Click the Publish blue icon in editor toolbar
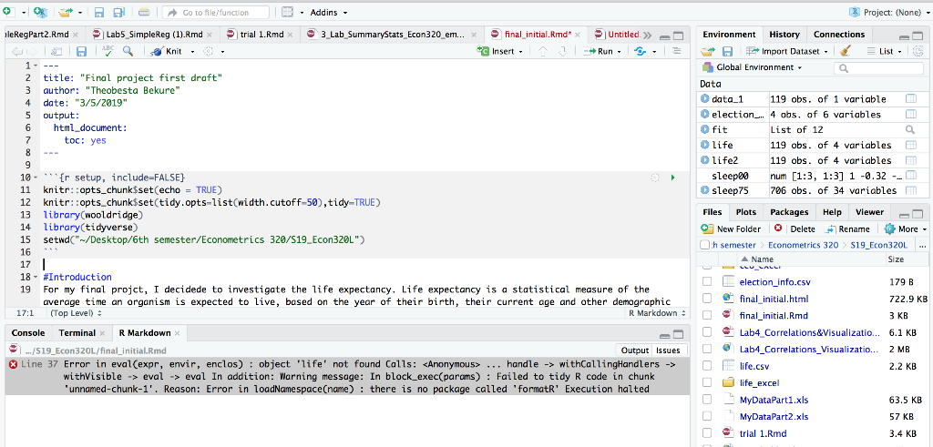This screenshot has width=933, height=447. click(641, 51)
